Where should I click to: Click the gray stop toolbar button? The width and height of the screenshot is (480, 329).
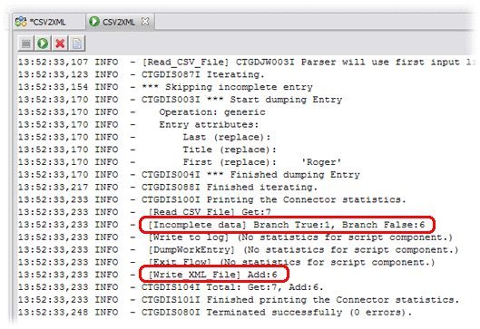[26, 44]
